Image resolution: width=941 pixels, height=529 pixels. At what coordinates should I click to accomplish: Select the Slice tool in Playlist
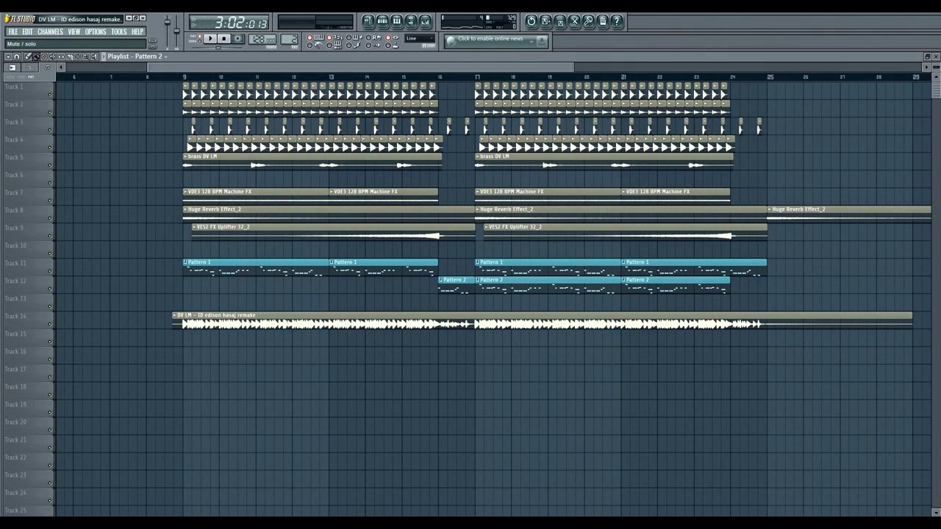pos(69,57)
